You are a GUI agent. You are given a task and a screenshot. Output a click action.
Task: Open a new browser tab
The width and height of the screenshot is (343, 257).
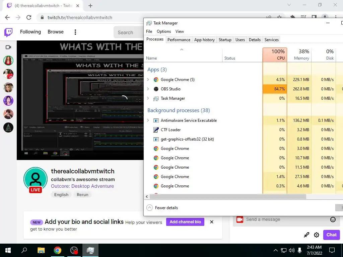click(x=90, y=6)
